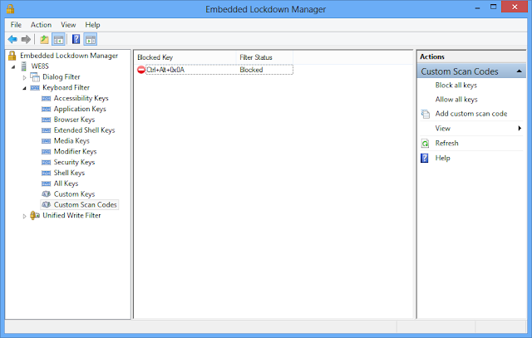Select Security Keys in the tree
532x338 pixels.
click(x=74, y=162)
